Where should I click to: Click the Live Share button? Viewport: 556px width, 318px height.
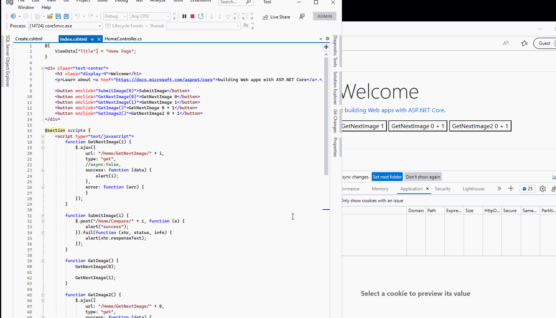[x=277, y=17]
